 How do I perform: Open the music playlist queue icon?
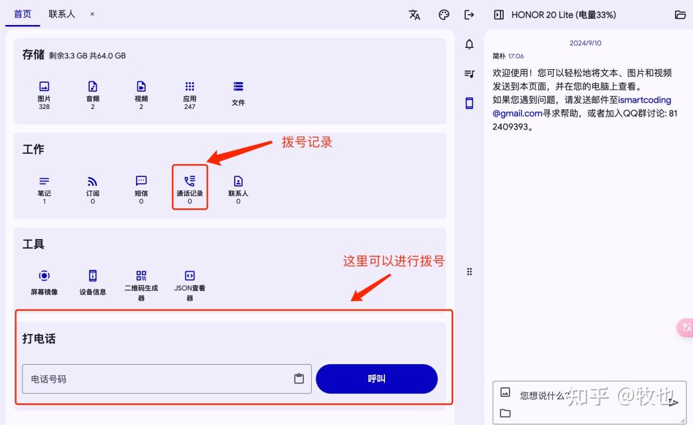(x=469, y=74)
